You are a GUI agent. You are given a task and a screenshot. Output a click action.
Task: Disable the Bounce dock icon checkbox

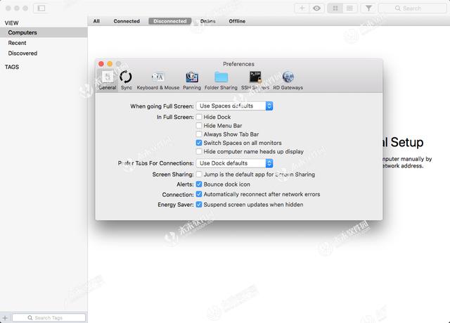199,184
